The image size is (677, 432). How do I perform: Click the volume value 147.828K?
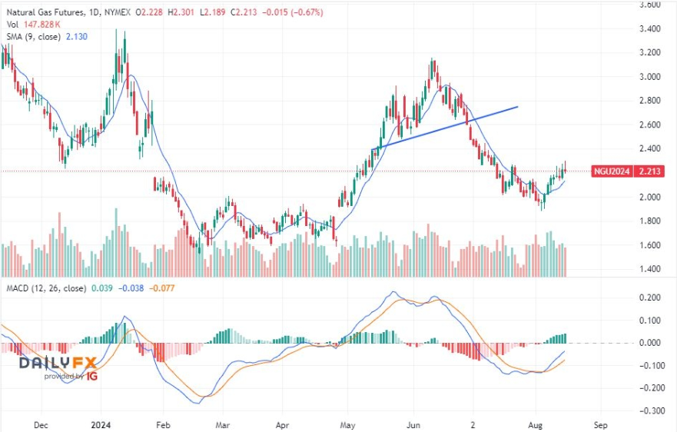coord(42,25)
